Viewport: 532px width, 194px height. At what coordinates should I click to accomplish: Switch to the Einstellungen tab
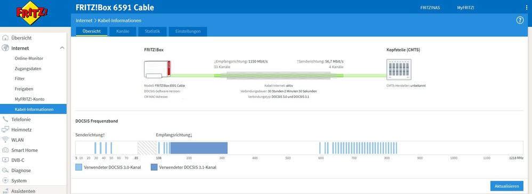pyautogui.click(x=188, y=31)
